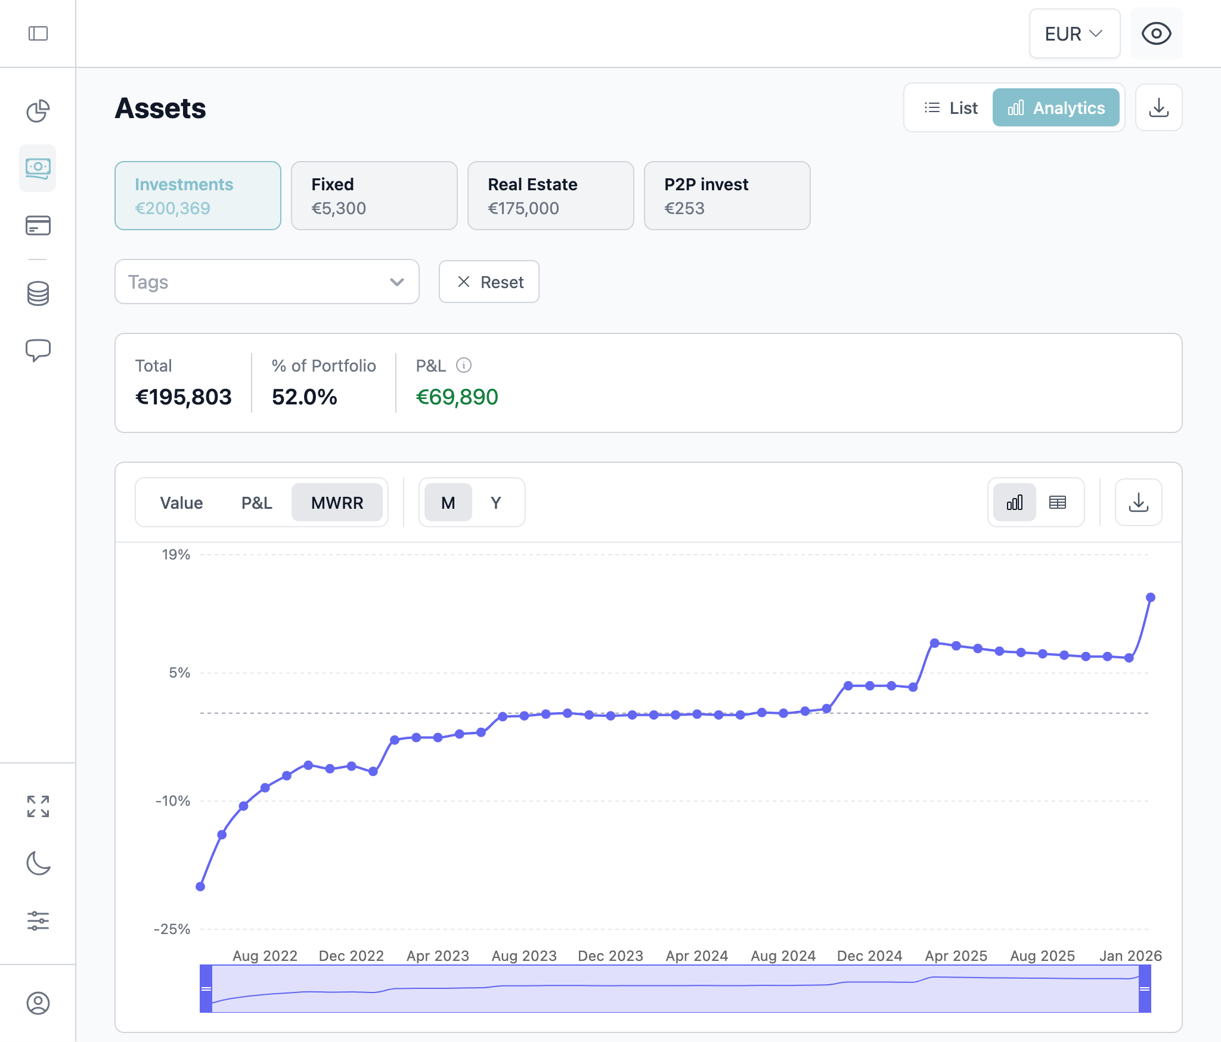This screenshot has height=1042, width=1221.
Task: Click the P&L info icon
Action: tap(464, 365)
